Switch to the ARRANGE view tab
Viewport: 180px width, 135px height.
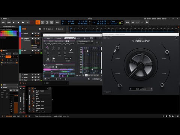tap(9, 116)
